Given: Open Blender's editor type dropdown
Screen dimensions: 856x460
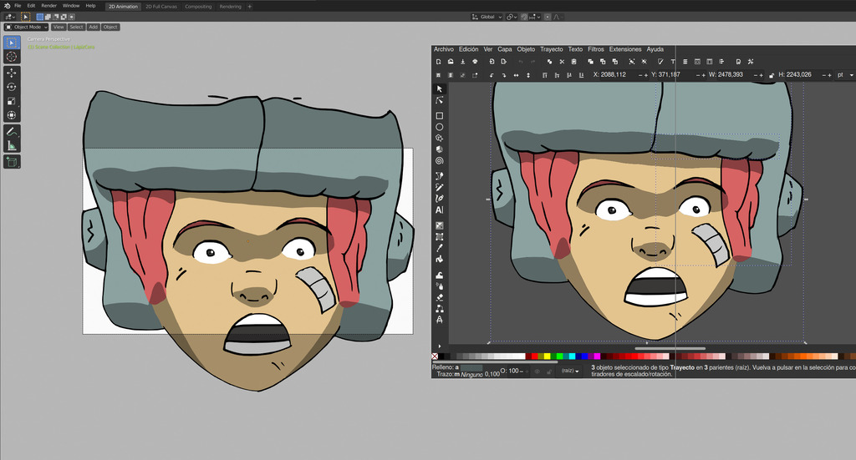Looking at the screenshot, I should pyautogui.click(x=10, y=17).
